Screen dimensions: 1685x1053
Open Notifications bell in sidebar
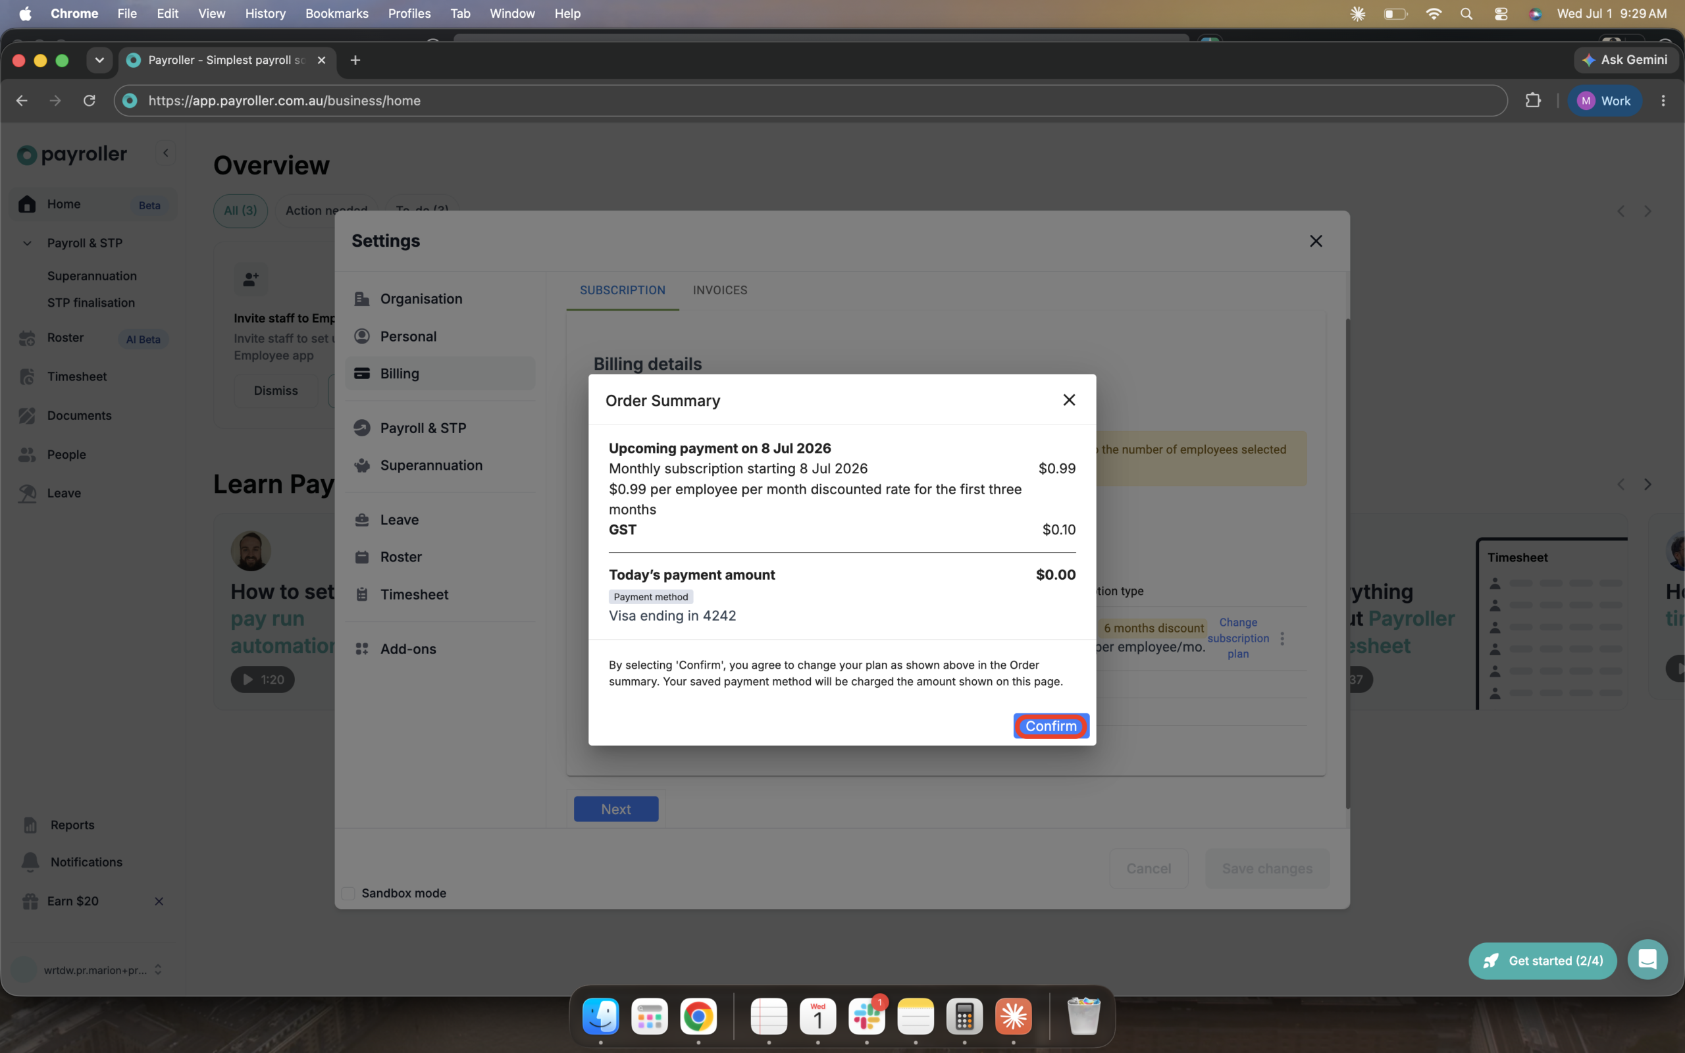coord(30,862)
